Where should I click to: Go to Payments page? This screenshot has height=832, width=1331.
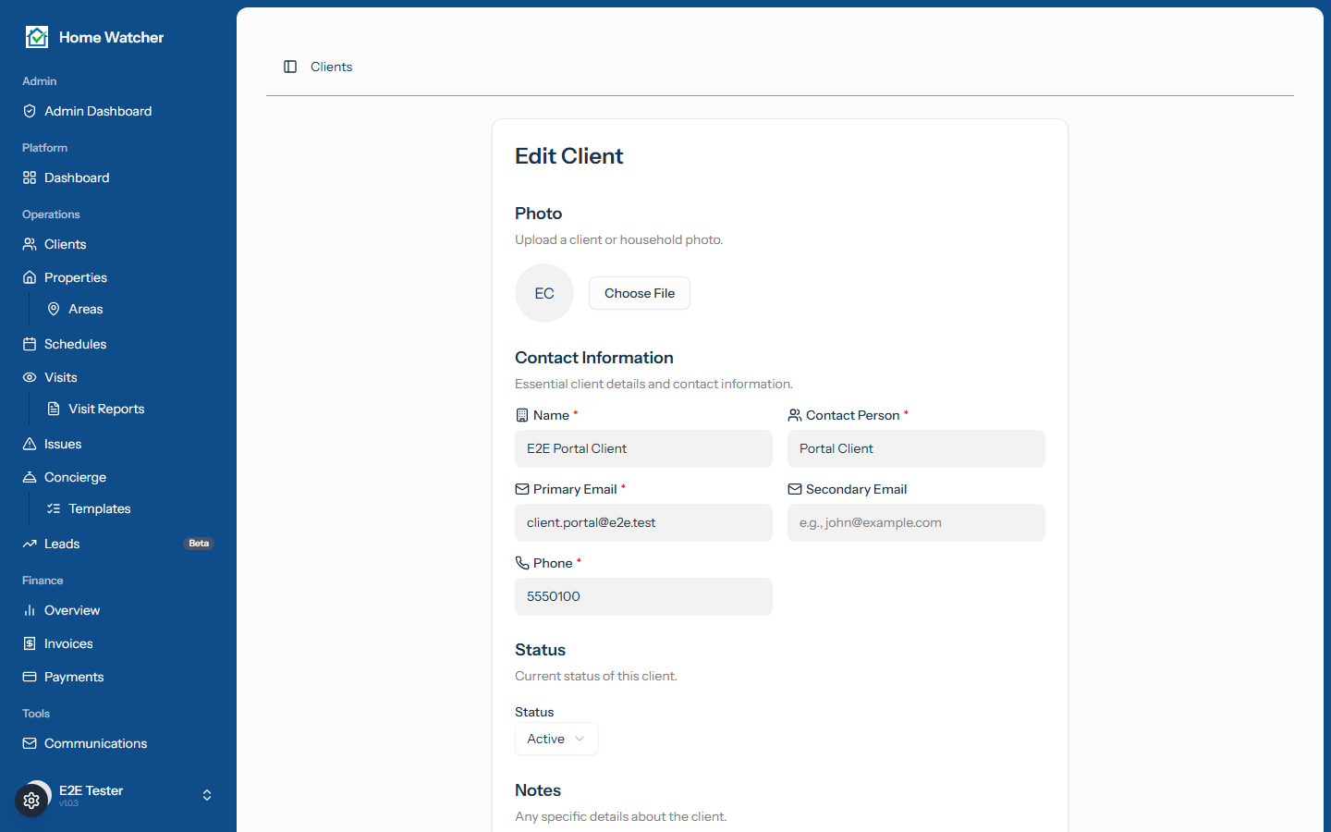[118, 677]
